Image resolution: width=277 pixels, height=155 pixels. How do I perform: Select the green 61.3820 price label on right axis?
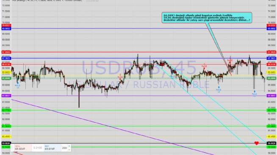point(271,126)
